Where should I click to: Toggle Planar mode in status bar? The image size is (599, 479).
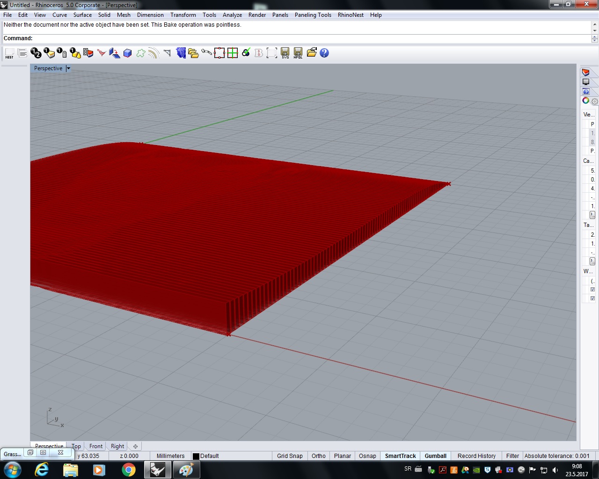coord(343,456)
